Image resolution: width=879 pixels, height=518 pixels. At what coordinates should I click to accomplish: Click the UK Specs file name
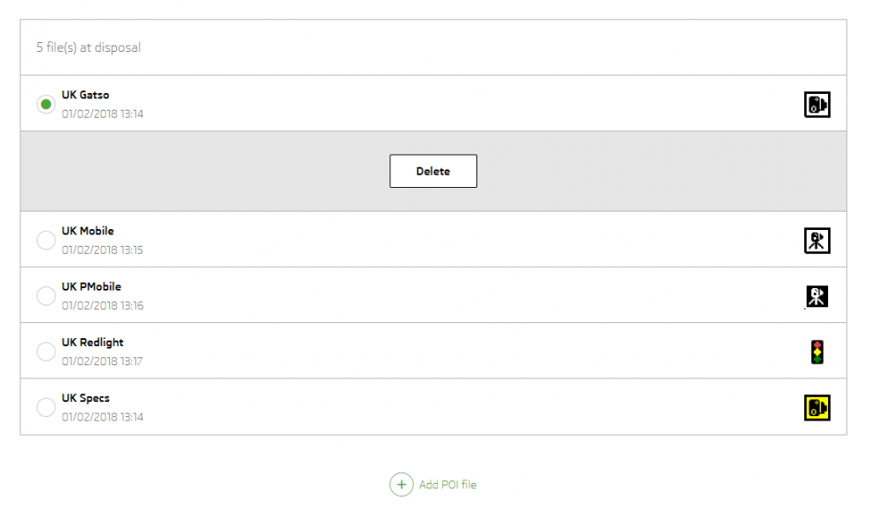(x=85, y=399)
